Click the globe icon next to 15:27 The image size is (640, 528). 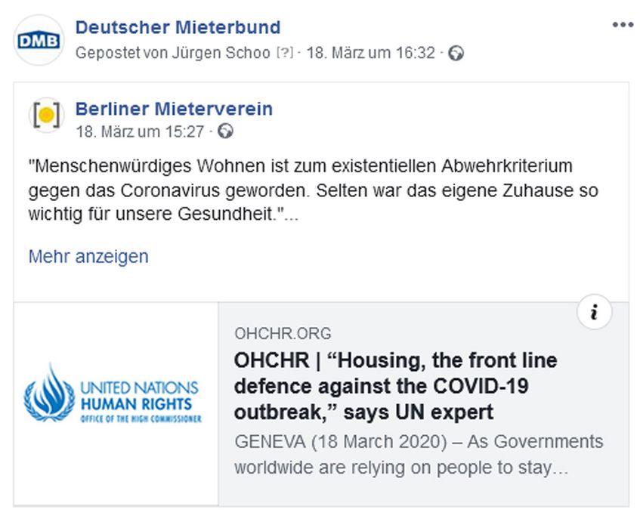pos(224,131)
